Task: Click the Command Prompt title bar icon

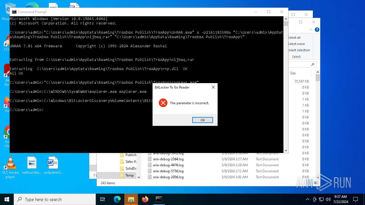Action: 14,12
